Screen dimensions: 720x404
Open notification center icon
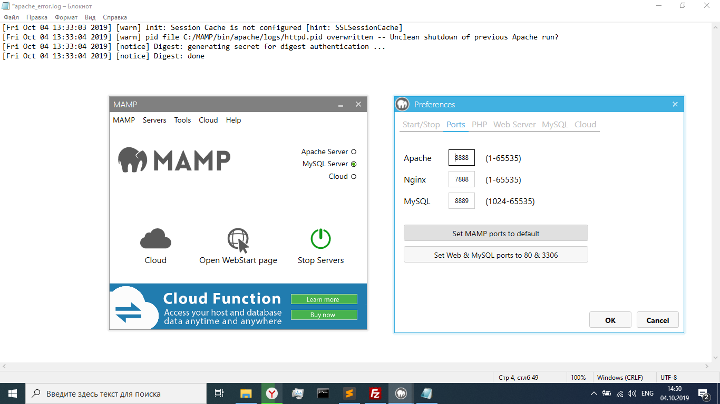[703, 393]
